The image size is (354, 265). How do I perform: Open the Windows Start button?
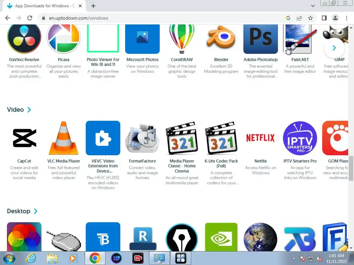(9, 258)
